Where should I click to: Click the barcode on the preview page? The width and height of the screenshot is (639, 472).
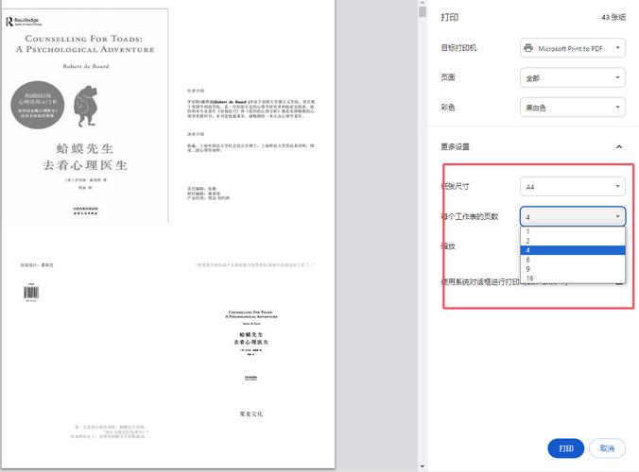coord(31,292)
